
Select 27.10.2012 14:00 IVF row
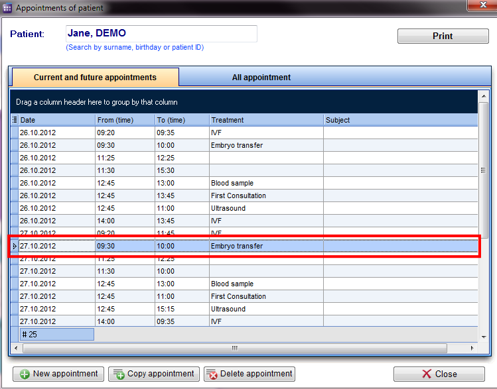[x=244, y=321]
